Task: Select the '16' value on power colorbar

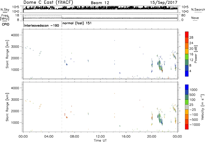Action: coord(191,54)
